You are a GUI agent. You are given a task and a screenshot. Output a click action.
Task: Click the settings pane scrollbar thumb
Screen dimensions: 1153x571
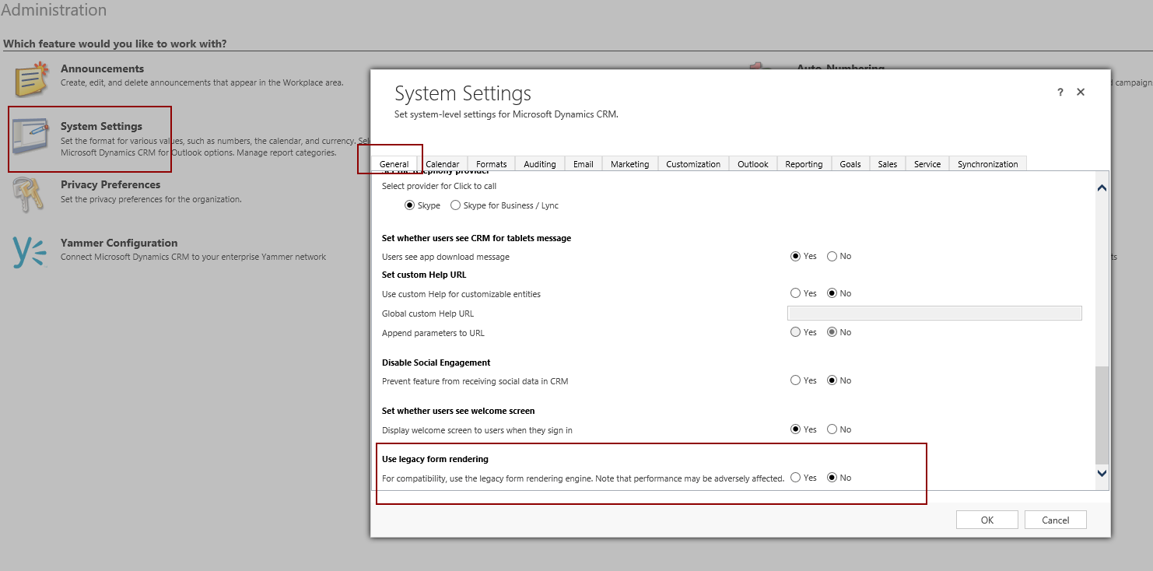(x=1102, y=415)
